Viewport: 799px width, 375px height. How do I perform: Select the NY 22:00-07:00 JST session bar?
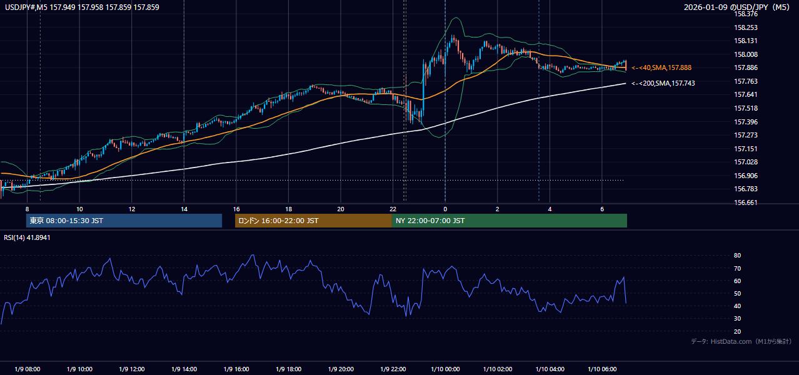pyautogui.click(x=509, y=221)
